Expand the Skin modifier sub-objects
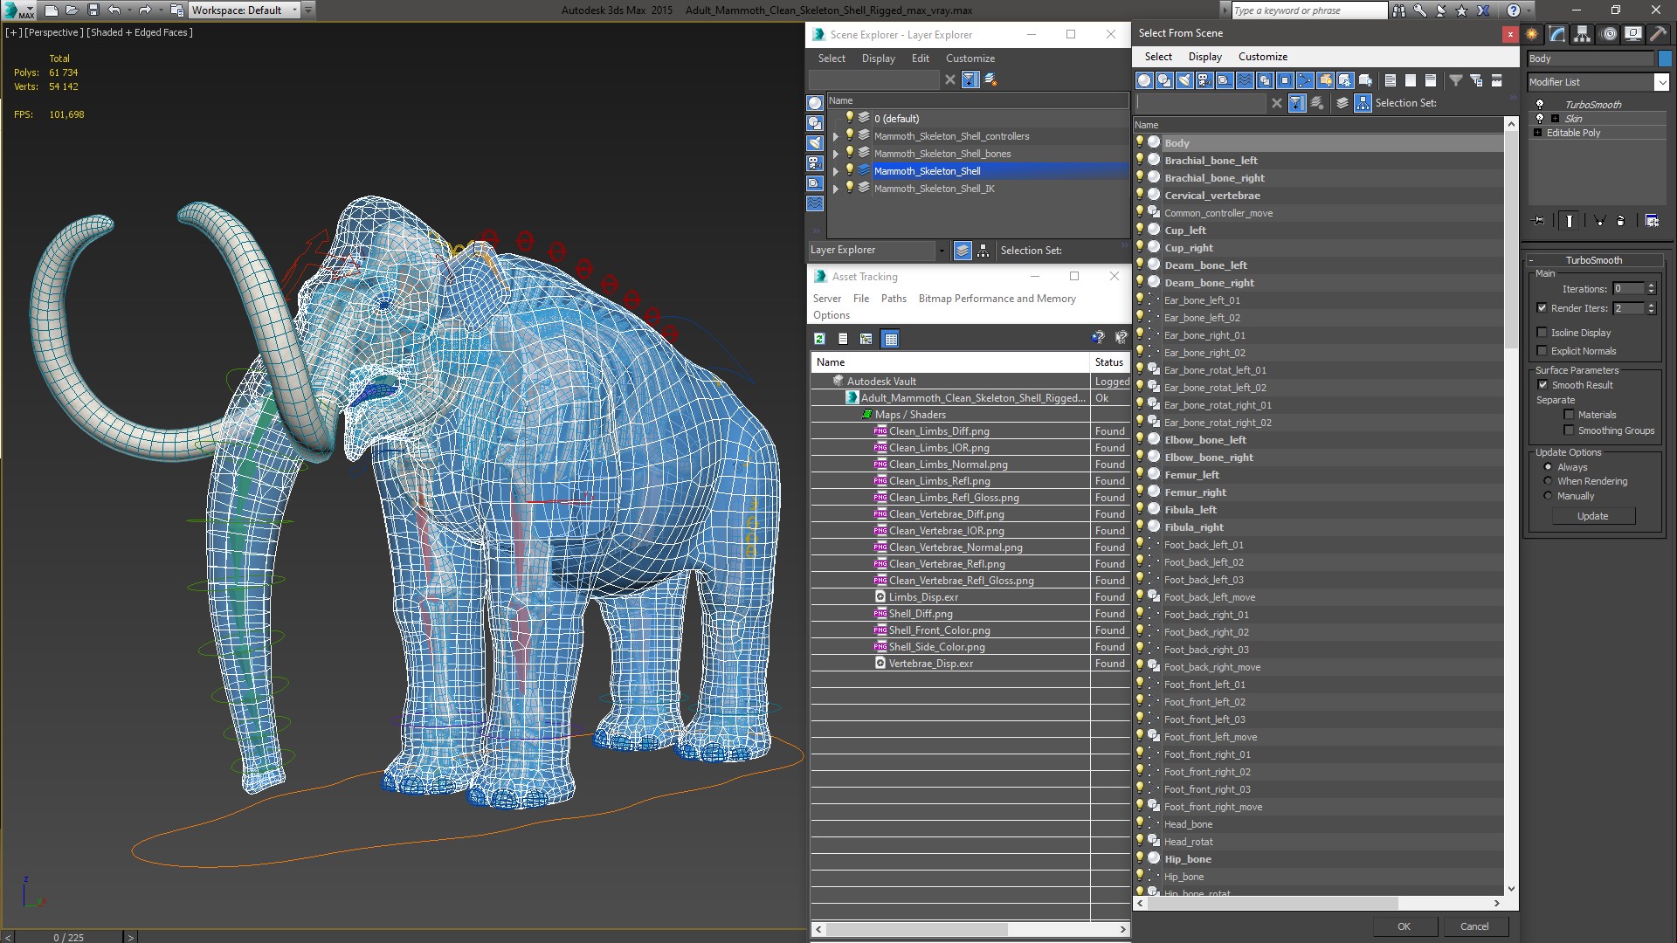 [1555, 119]
